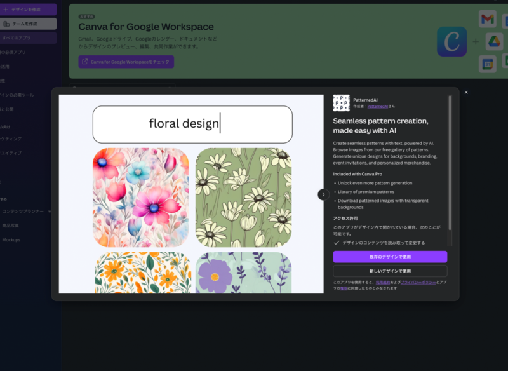
Task: Click 'Unlock even more pattern generation' text
Action: point(375,183)
